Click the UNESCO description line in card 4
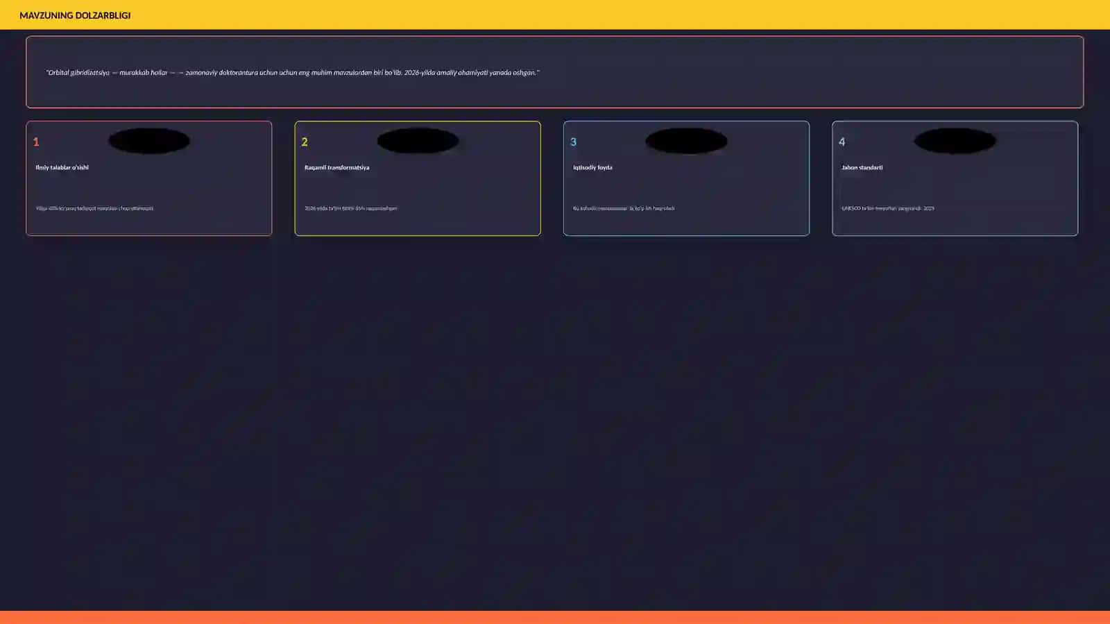Screen dimensions: 1110x624 coord(887,208)
